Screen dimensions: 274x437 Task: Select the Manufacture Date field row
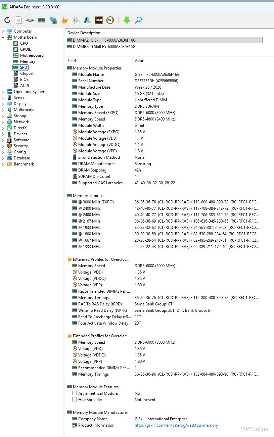coord(164,87)
